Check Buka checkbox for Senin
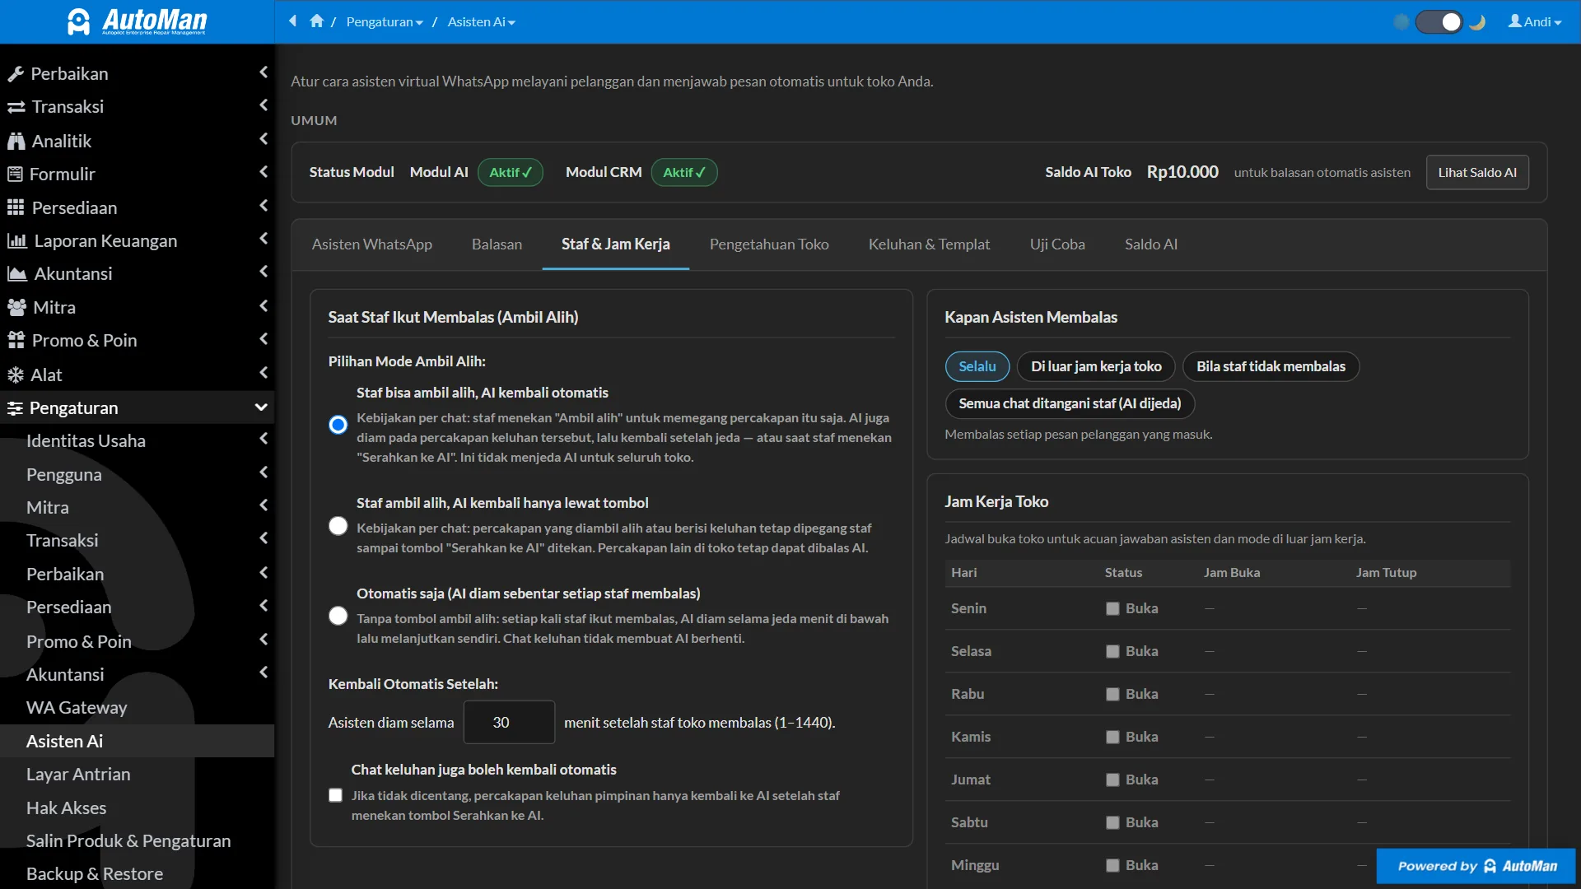Viewport: 1581px width, 889px height. pyautogui.click(x=1112, y=608)
